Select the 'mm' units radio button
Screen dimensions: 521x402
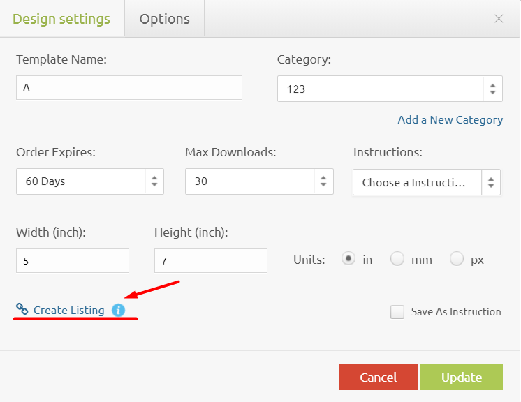tap(397, 260)
